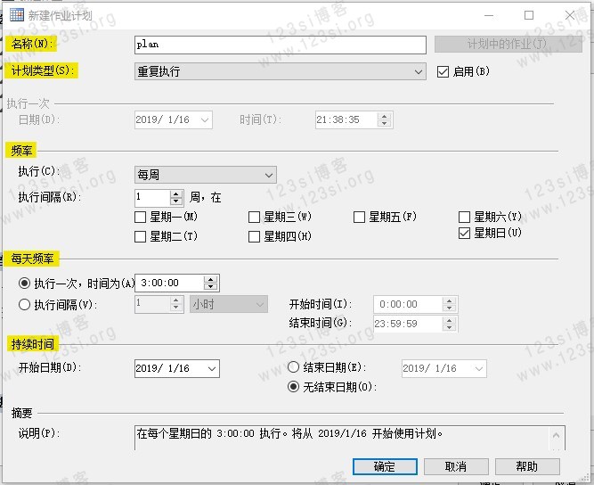The height and width of the screenshot is (485, 594).
Task: Open 帮助 button
Action: [x=527, y=466]
